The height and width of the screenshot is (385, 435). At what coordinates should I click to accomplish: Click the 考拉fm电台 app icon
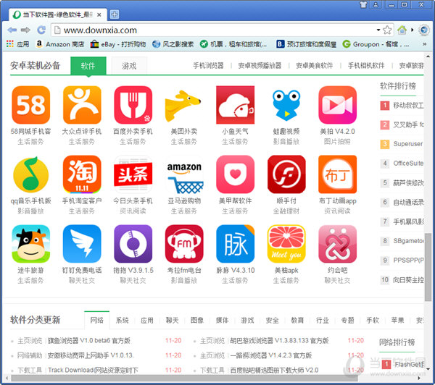pyautogui.click(x=184, y=244)
